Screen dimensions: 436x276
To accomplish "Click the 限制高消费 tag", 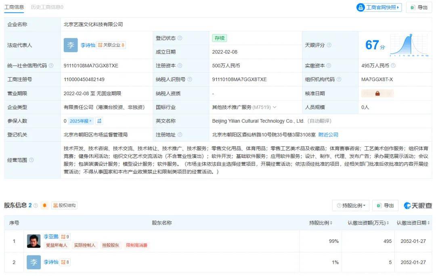I will click(136, 245).
